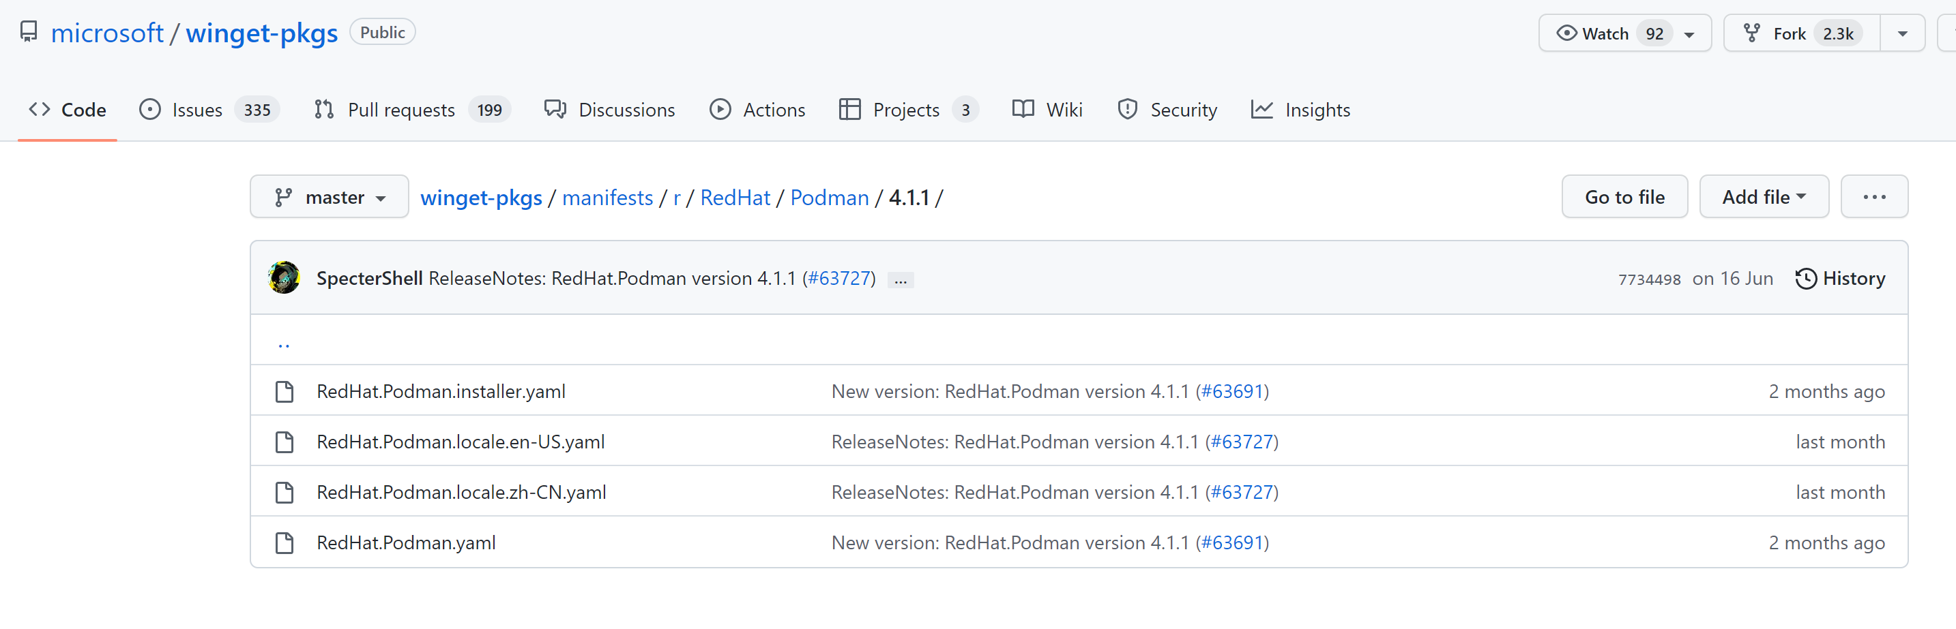Screen dimensions: 1956x629
Task: Click the Fork button
Action: 1802,33
